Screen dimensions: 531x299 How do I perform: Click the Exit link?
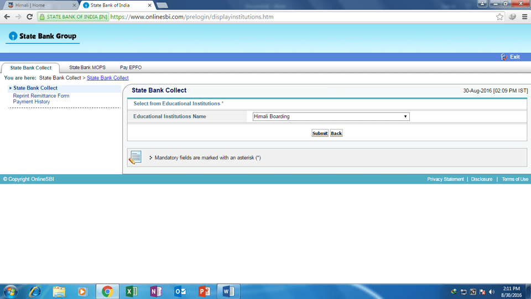tap(515, 57)
